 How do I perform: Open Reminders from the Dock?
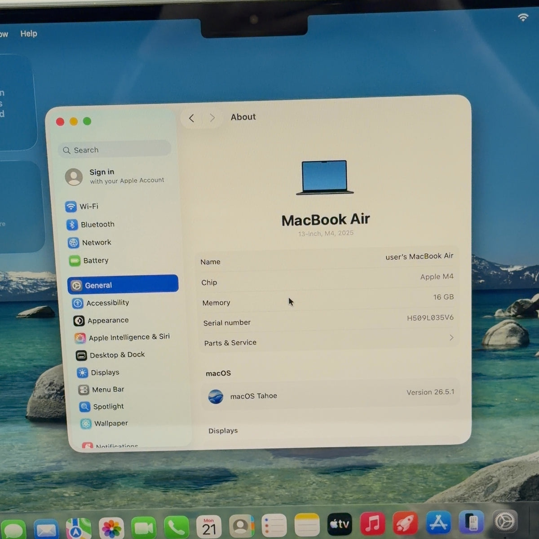pyautogui.click(x=274, y=525)
